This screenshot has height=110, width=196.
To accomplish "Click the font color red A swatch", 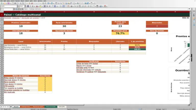I will 37,6.
